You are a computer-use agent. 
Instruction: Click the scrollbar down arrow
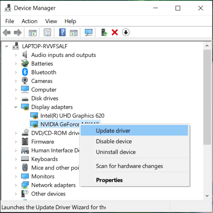(207, 196)
